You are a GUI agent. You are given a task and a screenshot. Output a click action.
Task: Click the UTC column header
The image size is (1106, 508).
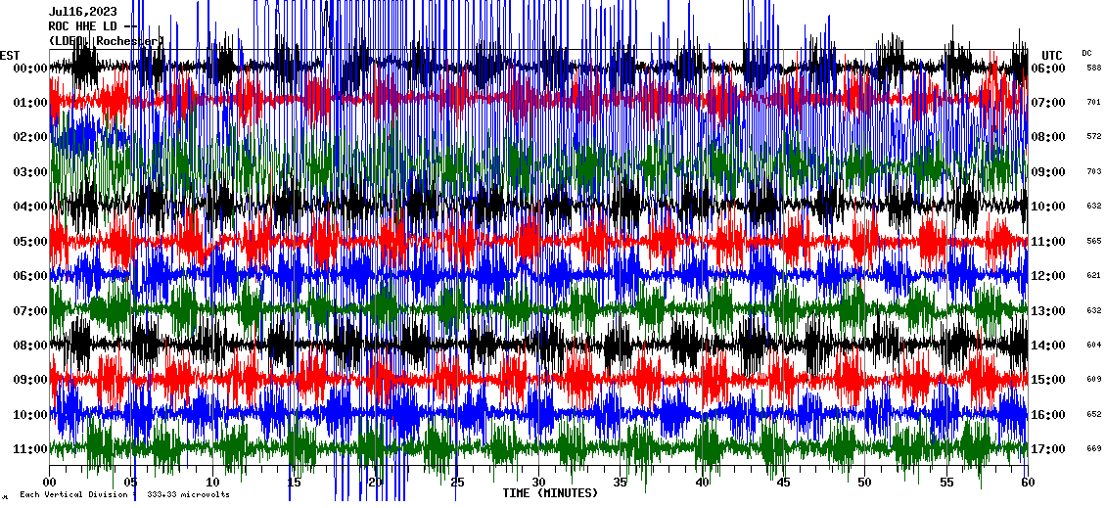point(1051,55)
